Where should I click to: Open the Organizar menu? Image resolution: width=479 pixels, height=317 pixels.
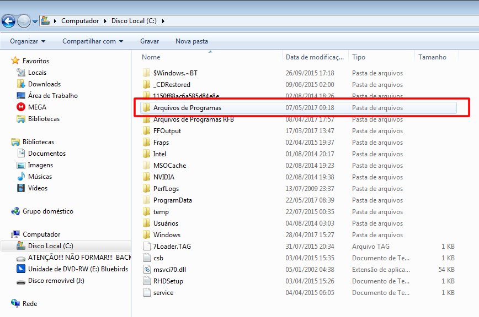[x=28, y=41]
